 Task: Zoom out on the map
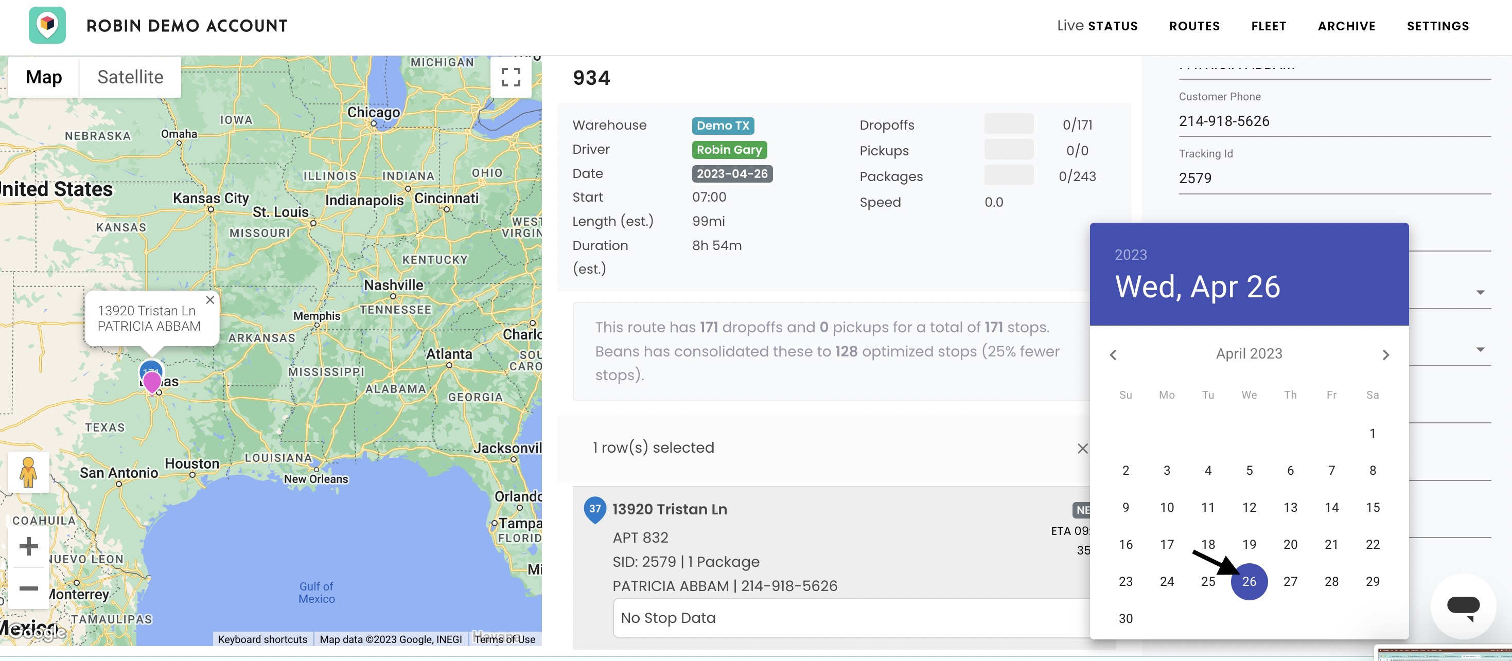pos(28,587)
